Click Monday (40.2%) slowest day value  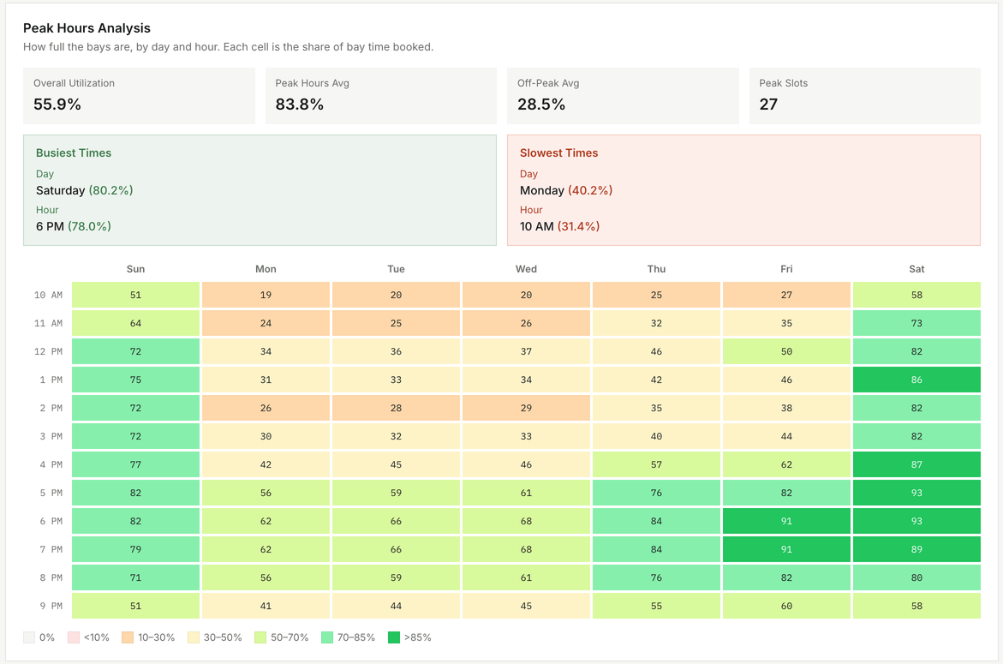coord(566,190)
